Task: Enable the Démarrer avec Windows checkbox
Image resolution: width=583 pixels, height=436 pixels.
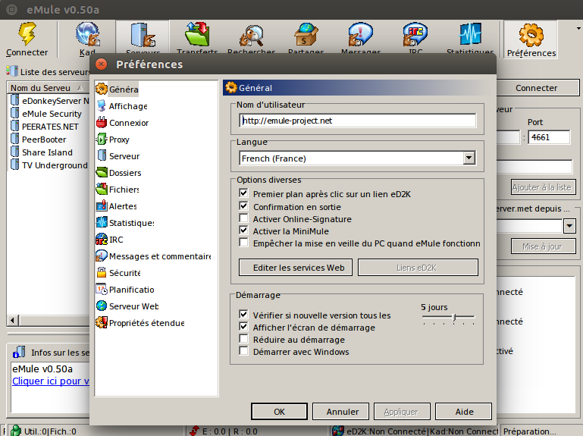Action: click(x=243, y=351)
